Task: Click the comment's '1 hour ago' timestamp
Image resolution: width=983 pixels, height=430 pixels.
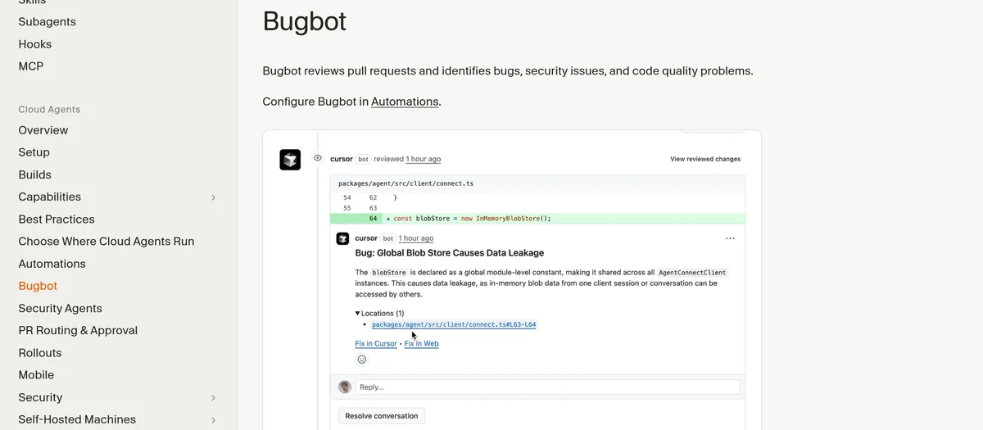Action: tap(416, 238)
